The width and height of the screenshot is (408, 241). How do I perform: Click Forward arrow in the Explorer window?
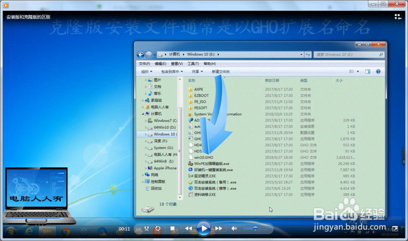pos(149,55)
